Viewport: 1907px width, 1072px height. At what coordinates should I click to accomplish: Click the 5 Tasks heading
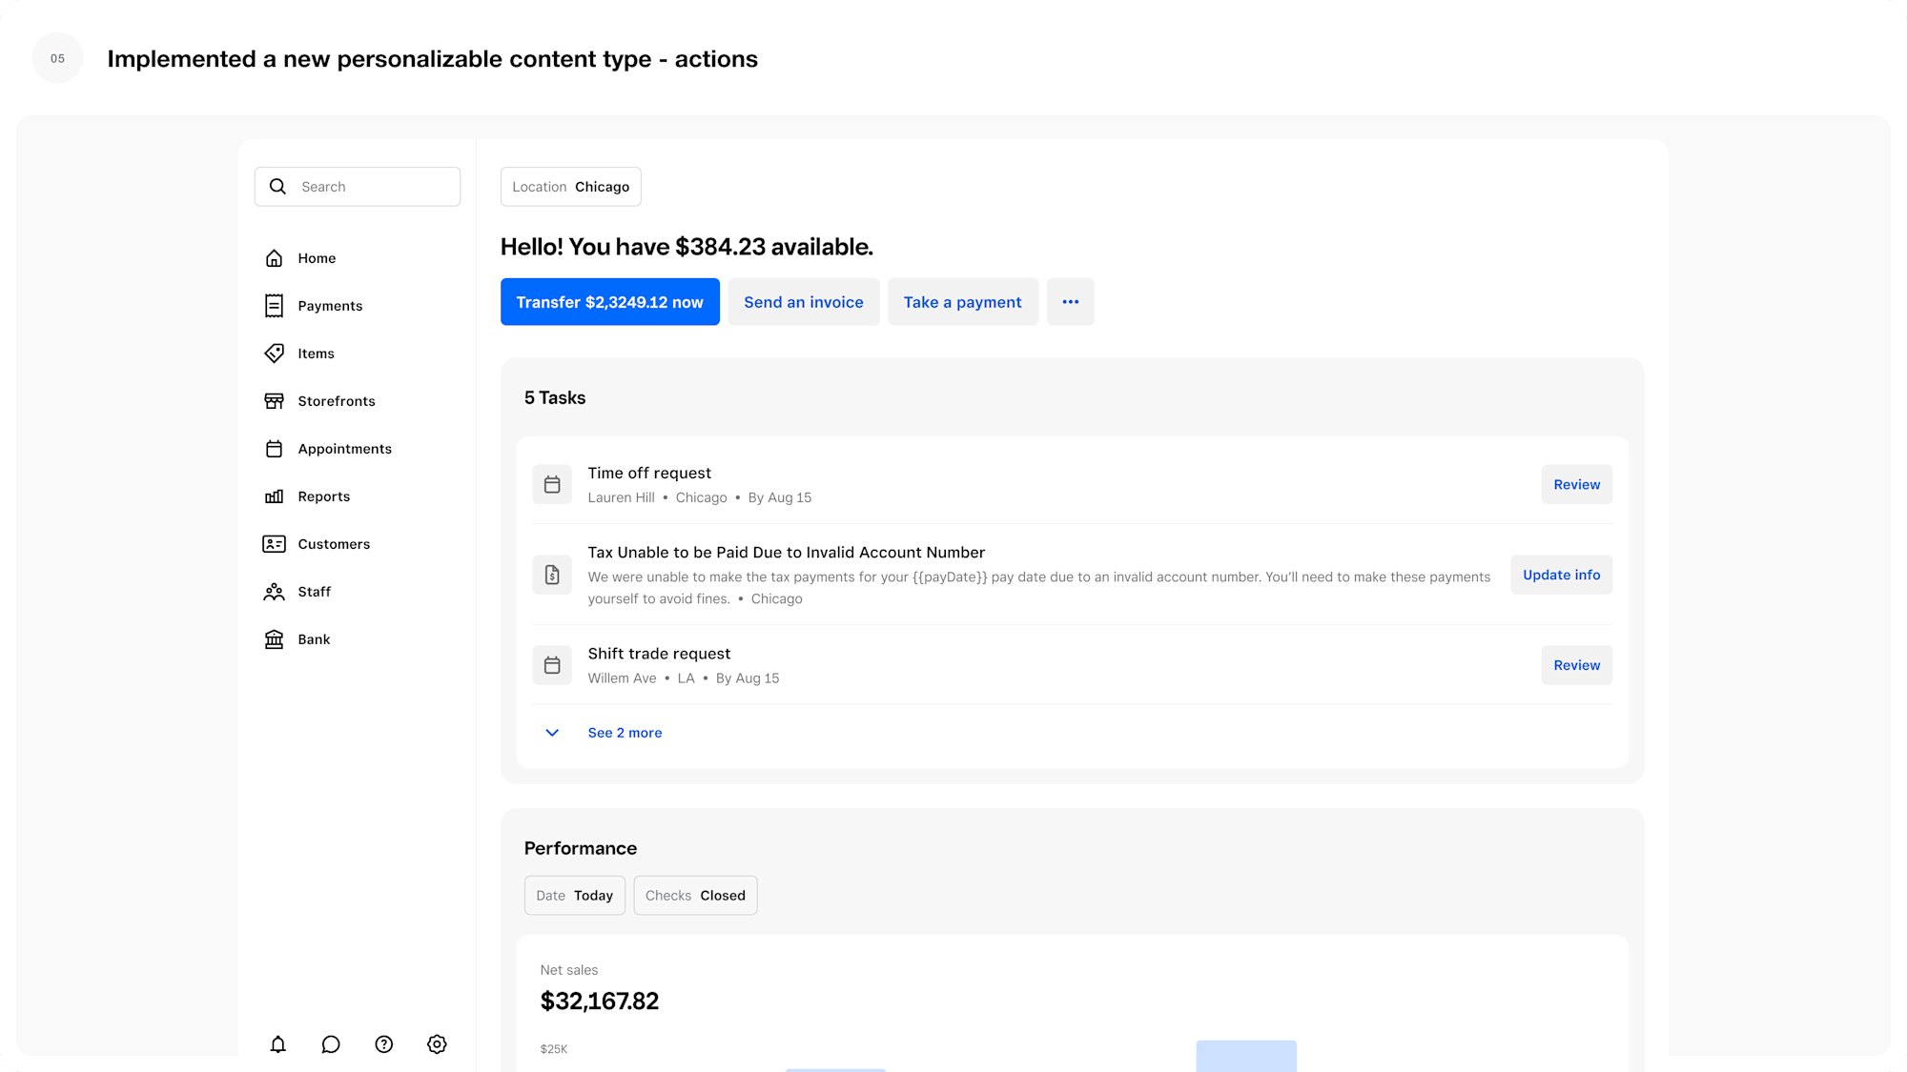point(555,397)
